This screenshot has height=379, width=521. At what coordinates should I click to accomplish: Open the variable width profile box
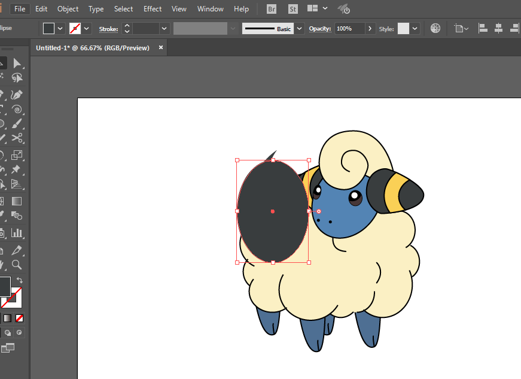coord(200,29)
